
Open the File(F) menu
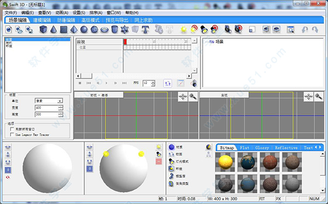(x=11, y=13)
